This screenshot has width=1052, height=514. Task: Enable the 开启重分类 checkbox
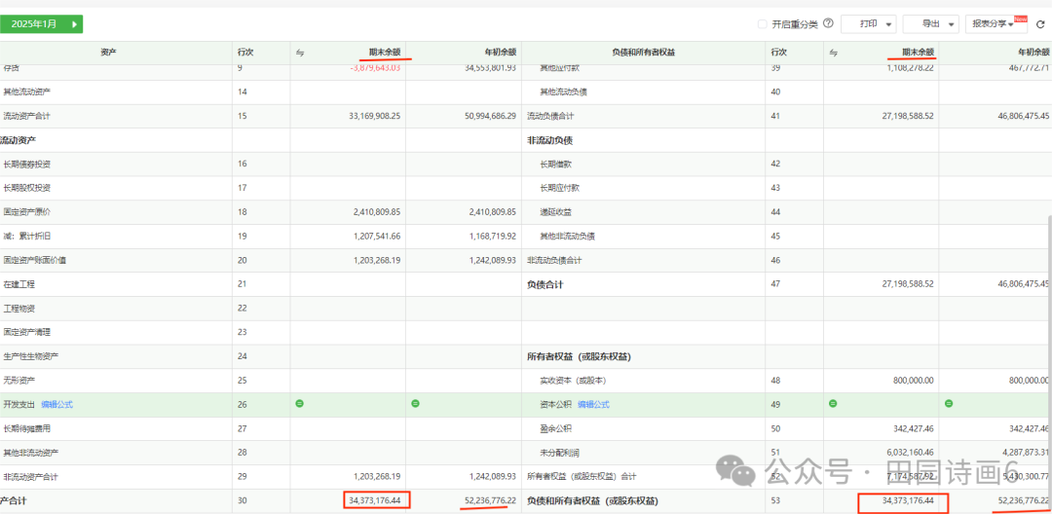point(762,24)
